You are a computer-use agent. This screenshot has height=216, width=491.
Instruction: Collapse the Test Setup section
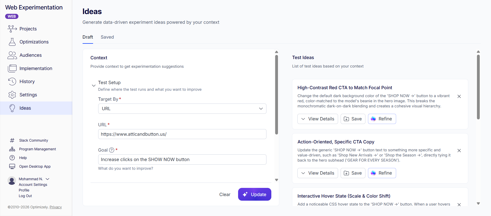(94, 86)
